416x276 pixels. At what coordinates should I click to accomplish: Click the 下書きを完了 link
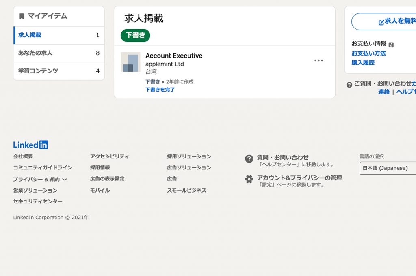[160, 90]
